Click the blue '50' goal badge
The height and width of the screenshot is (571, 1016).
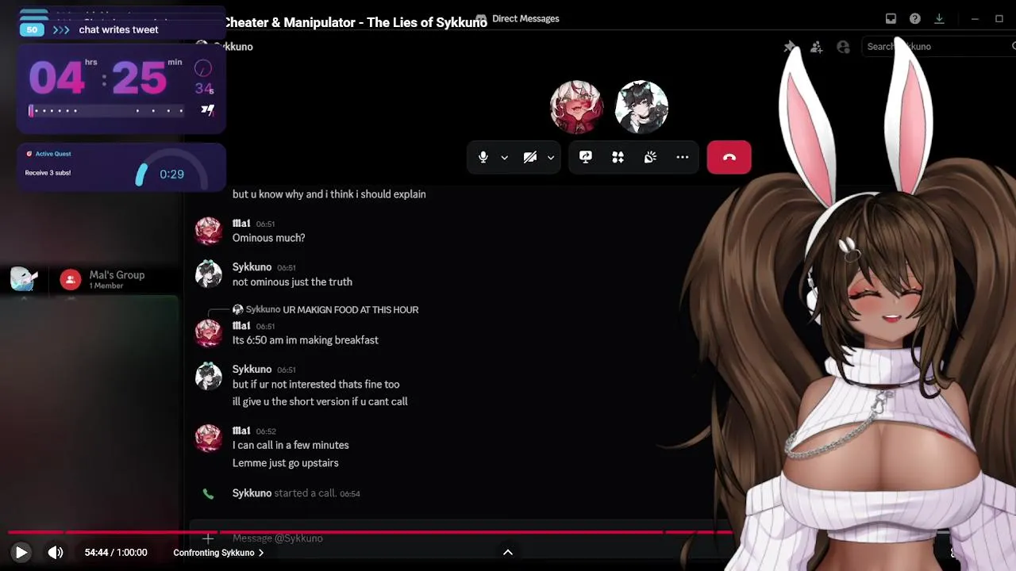click(32, 29)
